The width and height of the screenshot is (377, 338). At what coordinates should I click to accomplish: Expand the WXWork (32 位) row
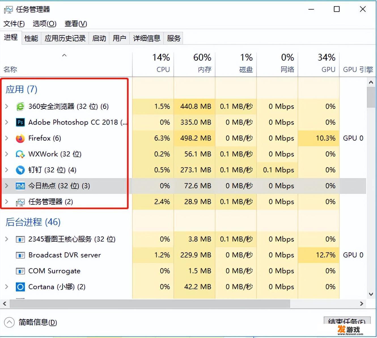tap(7, 154)
